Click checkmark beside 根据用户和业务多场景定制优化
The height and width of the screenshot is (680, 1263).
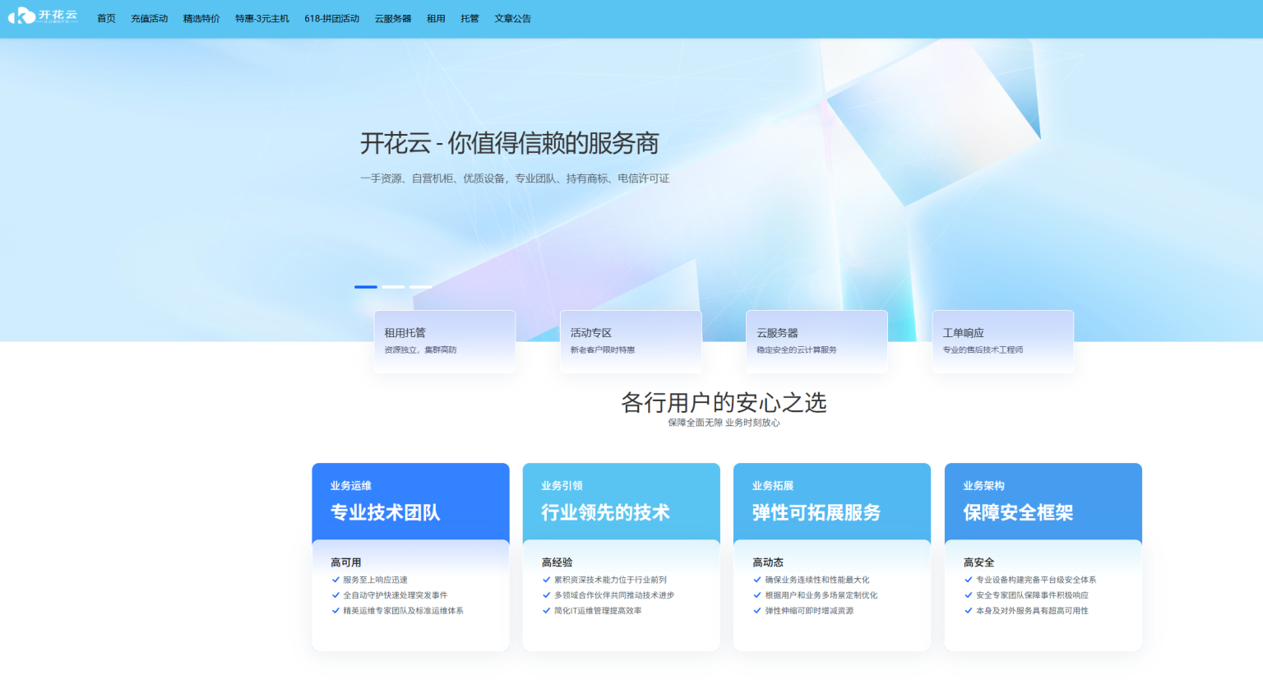pyautogui.click(x=757, y=594)
